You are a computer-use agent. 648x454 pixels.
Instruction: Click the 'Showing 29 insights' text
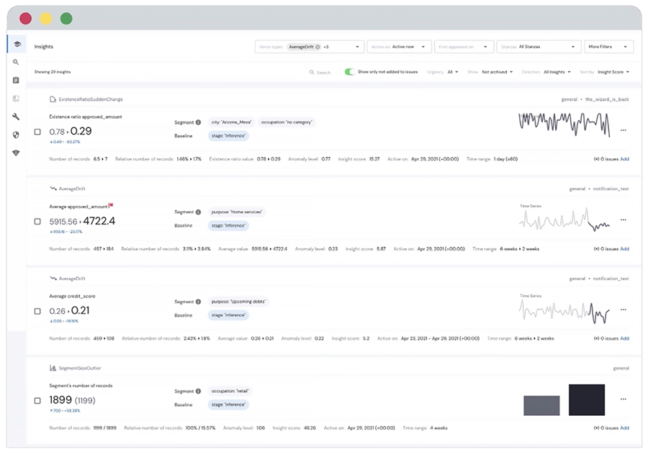coord(53,72)
